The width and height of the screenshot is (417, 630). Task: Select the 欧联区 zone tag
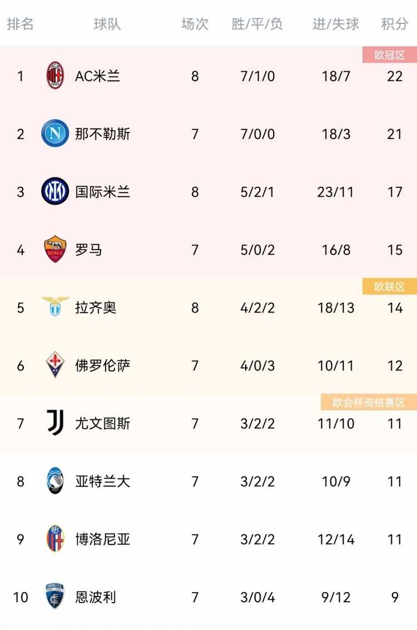[390, 286]
